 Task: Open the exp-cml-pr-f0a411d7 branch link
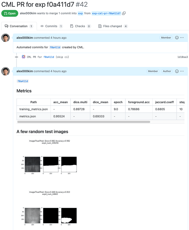pyautogui.click(x=106, y=13)
